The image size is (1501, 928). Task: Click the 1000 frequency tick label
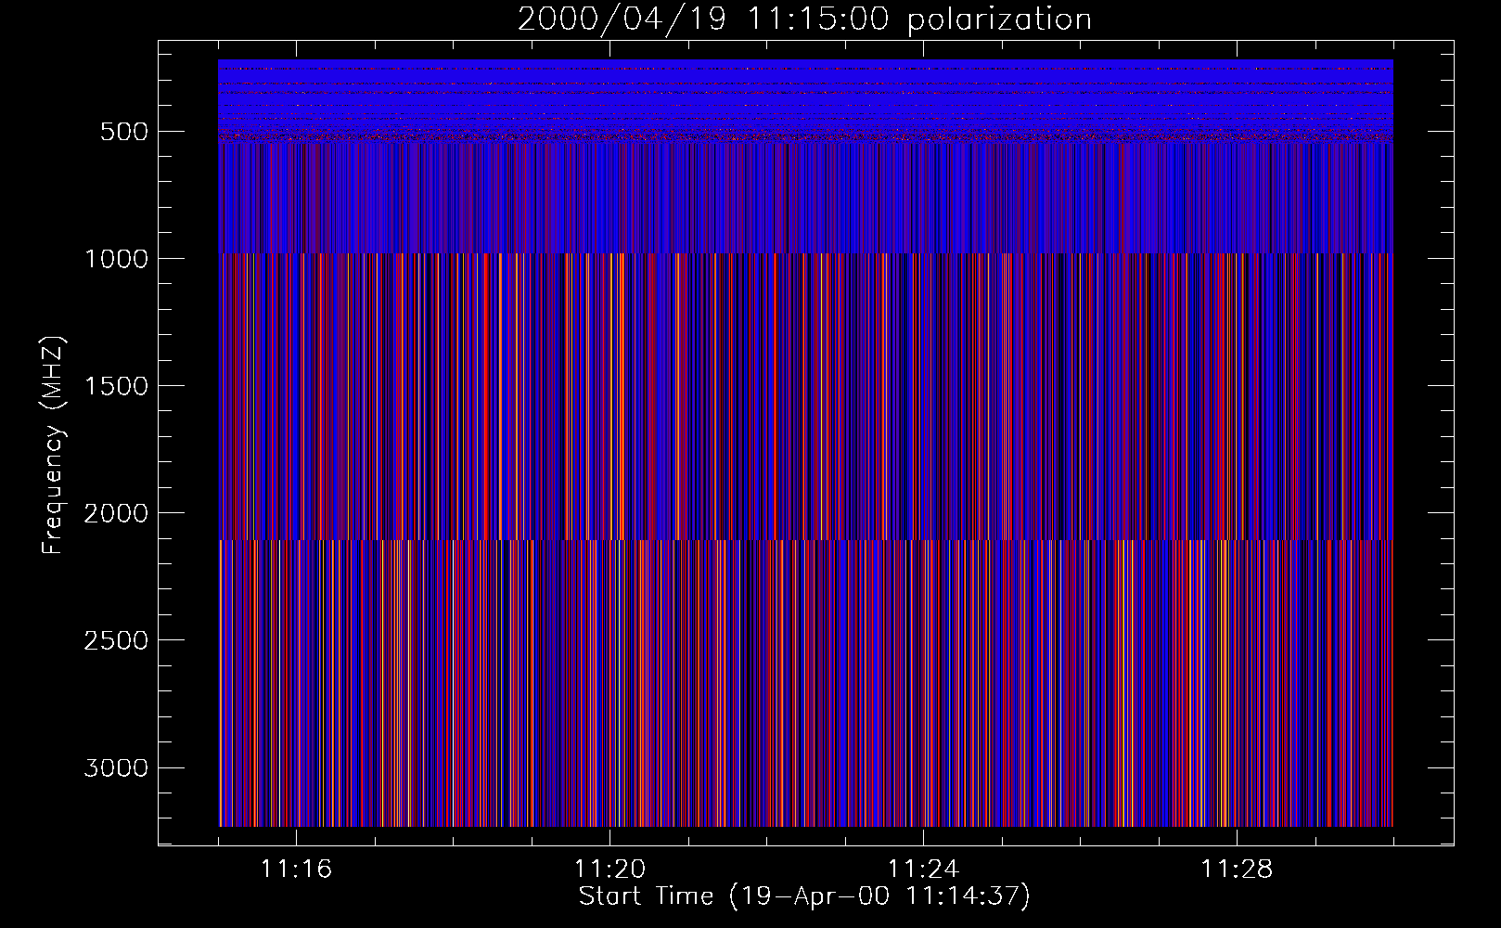116,259
